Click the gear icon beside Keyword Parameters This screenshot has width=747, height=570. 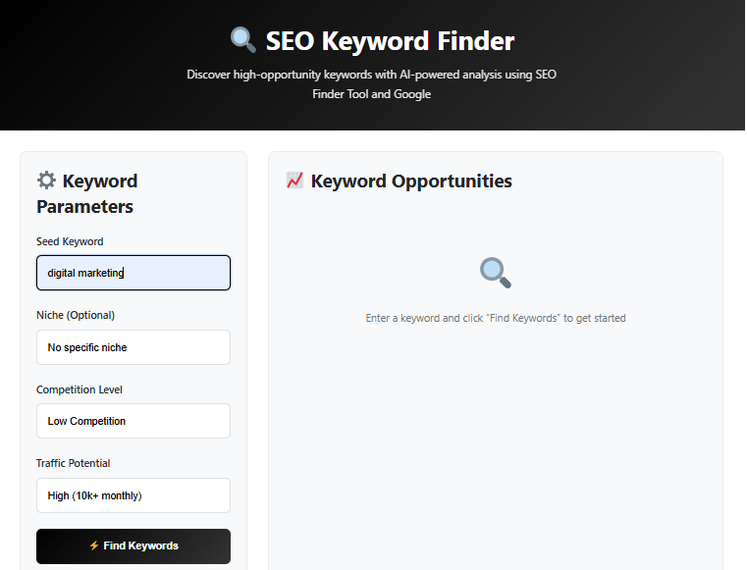[46, 181]
